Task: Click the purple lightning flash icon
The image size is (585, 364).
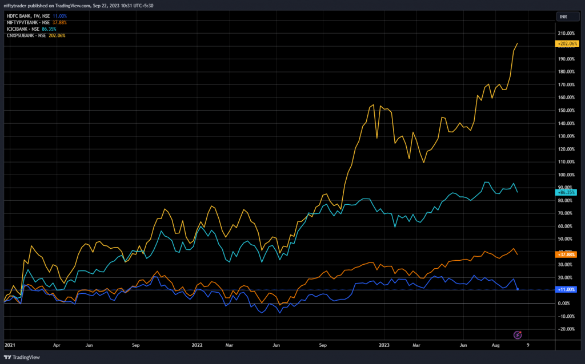Action: [518, 335]
